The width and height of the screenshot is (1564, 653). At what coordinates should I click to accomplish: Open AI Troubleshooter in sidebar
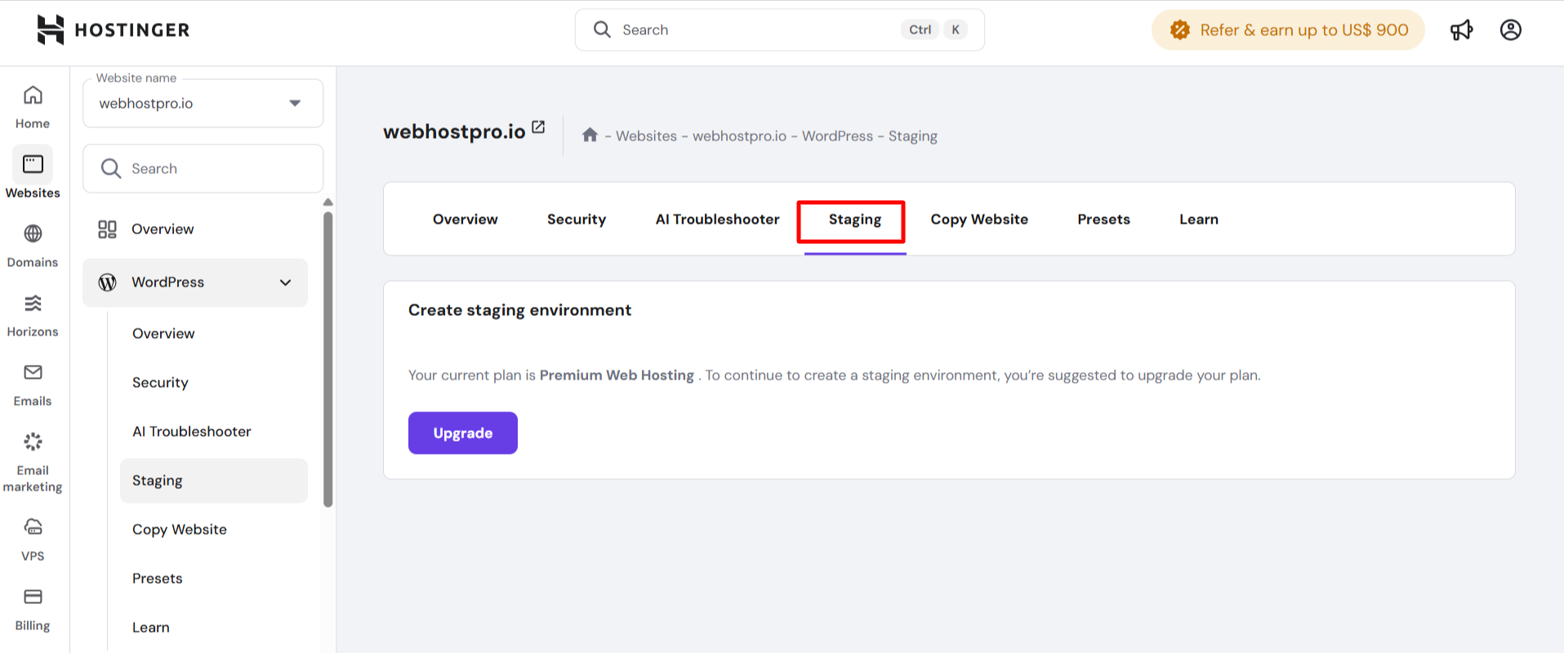191,431
